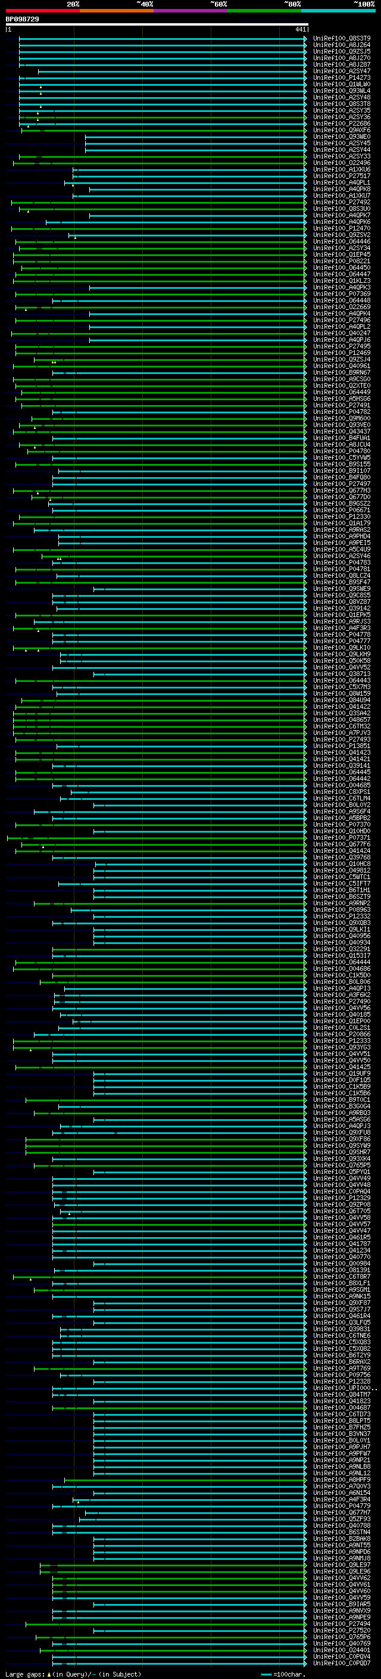Open hit UniRef100_Q93WE0
381x1679 pixels.
tap(342, 137)
